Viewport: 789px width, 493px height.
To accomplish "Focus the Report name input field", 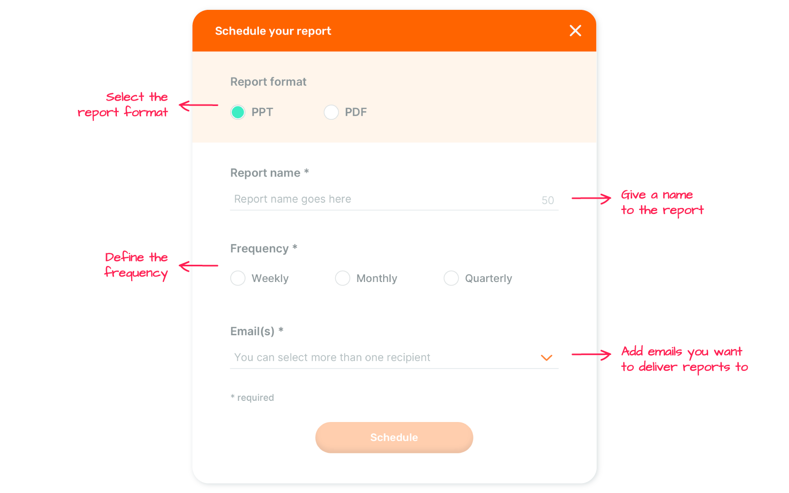I will click(394, 200).
